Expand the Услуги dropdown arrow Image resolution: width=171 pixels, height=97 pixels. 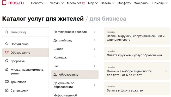point(63,3)
